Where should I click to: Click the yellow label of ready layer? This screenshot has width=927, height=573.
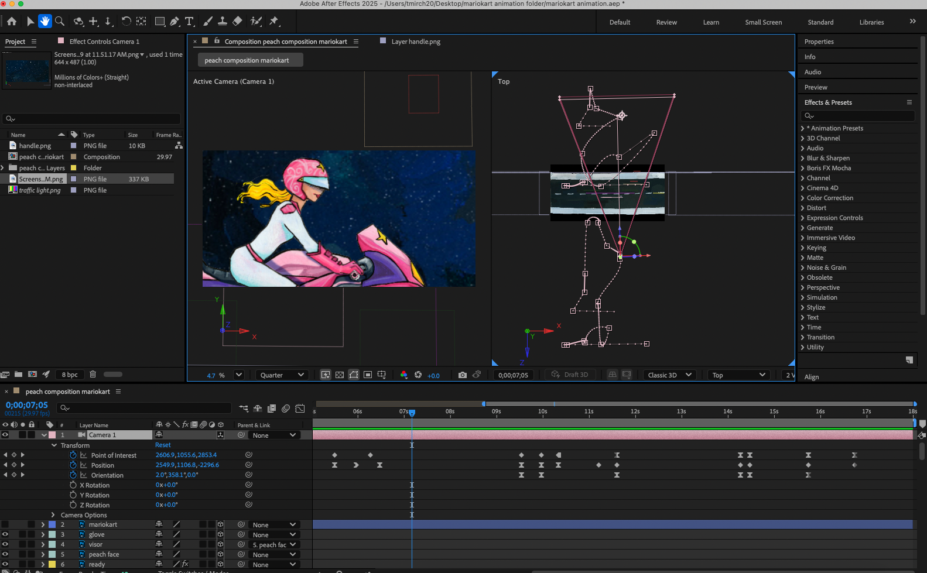click(52, 564)
